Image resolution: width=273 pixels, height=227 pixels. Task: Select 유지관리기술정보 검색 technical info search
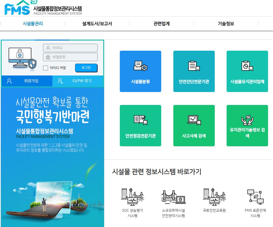coord(247,125)
